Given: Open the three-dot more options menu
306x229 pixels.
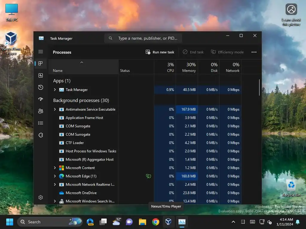Looking at the screenshot, I should [254, 52].
